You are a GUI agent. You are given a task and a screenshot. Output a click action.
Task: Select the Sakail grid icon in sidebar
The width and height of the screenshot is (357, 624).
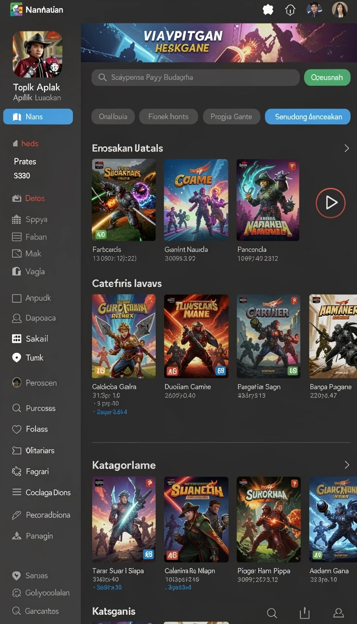tap(17, 338)
